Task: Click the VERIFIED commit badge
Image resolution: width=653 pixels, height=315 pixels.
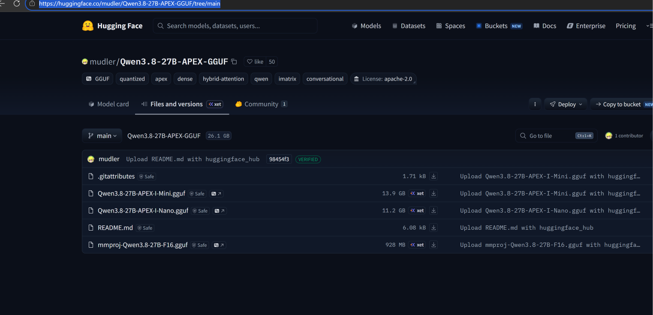Action: pyautogui.click(x=308, y=159)
